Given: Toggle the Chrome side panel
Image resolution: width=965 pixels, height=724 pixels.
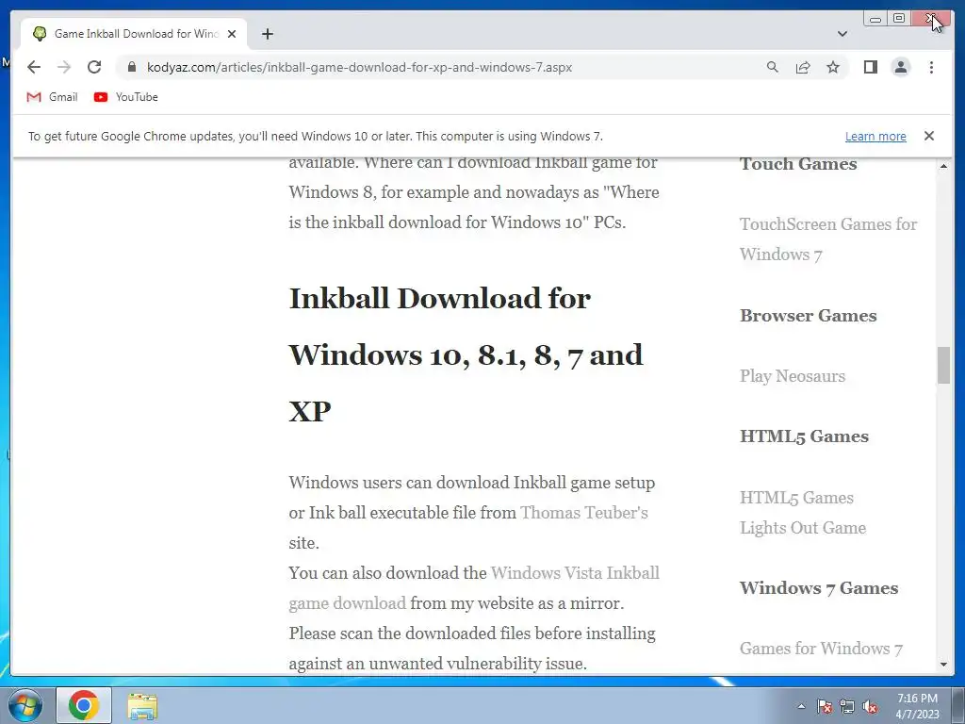Looking at the screenshot, I should pyautogui.click(x=870, y=67).
